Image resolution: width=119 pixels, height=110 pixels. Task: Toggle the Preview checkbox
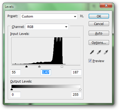[x=90, y=61]
